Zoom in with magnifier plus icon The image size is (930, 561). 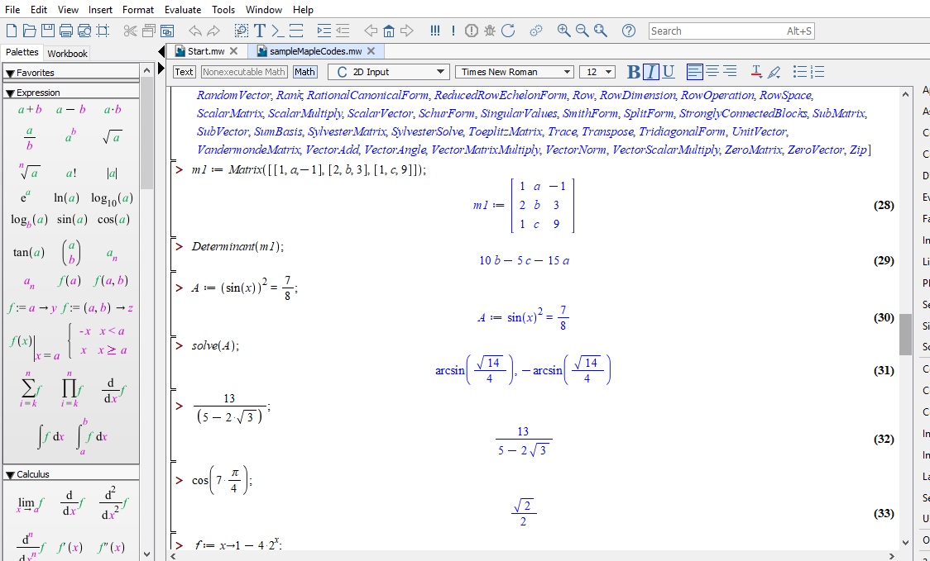[x=564, y=31]
